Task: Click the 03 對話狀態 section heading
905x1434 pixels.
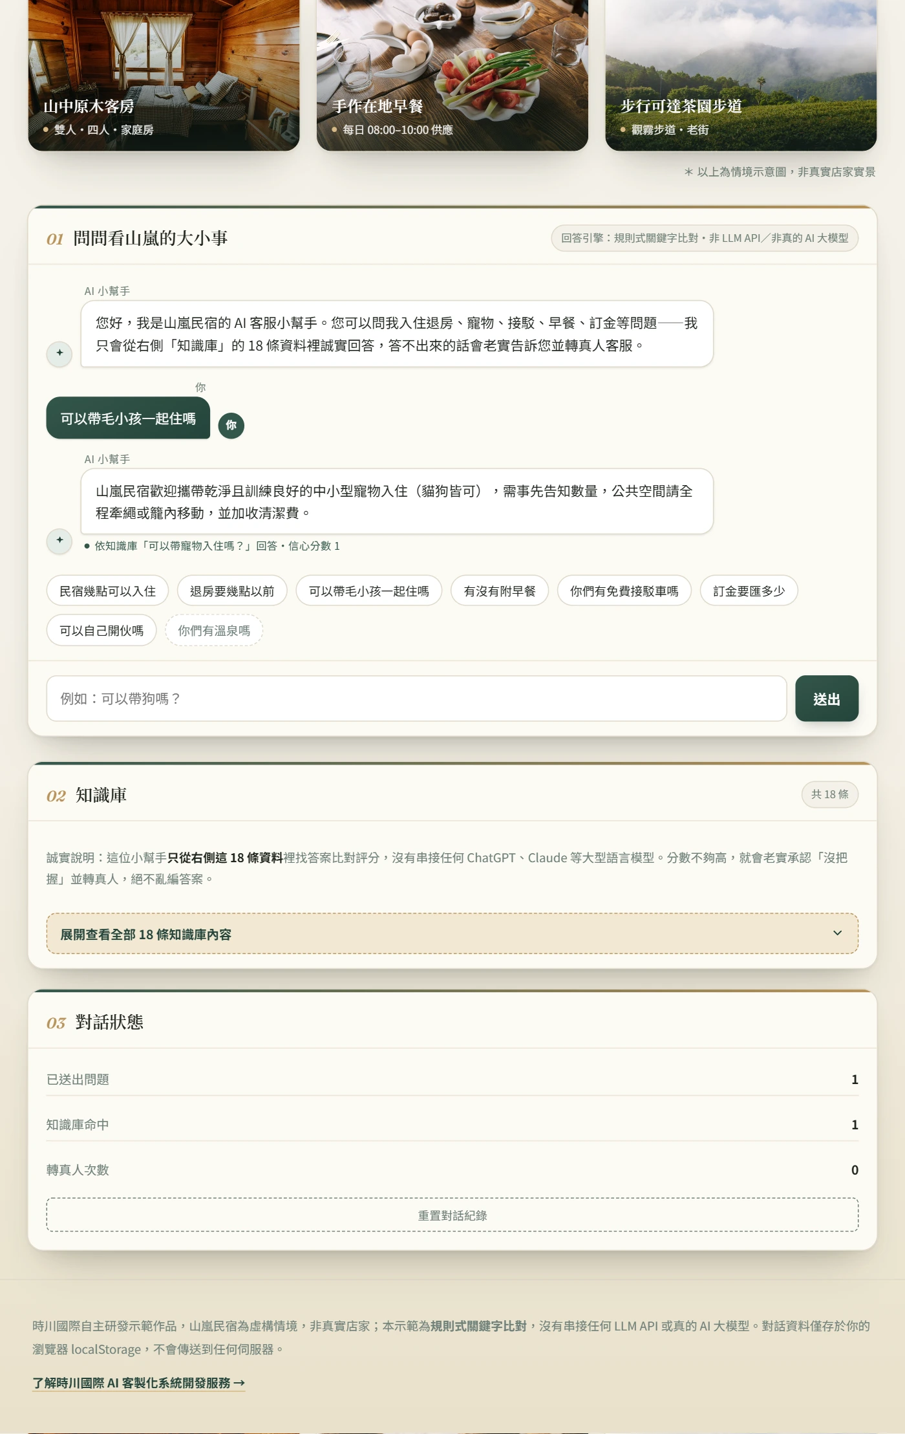Action: (95, 1022)
